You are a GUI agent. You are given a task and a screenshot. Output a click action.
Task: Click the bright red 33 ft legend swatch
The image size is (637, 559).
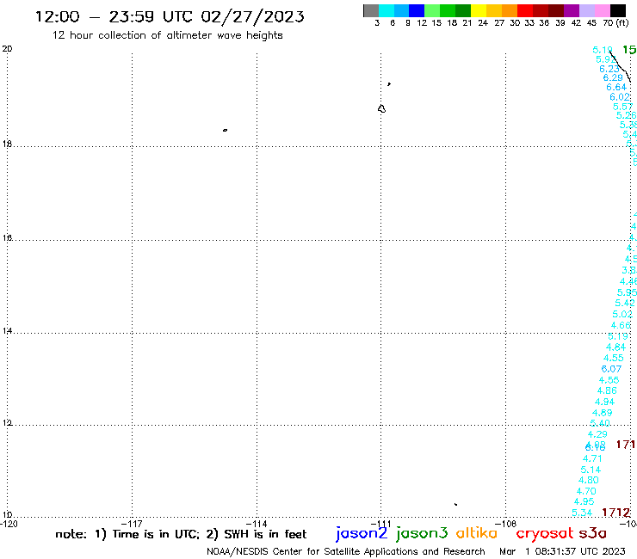pos(525,10)
